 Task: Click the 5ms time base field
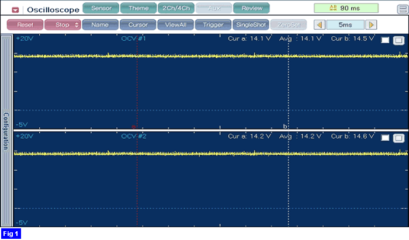pyautogui.click(x=345, y=25)
